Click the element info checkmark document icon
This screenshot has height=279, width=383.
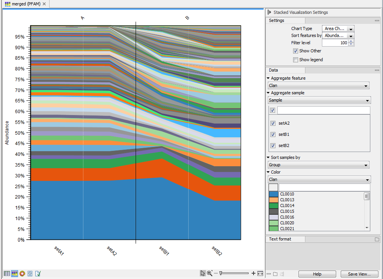click(x=38, y=274)
